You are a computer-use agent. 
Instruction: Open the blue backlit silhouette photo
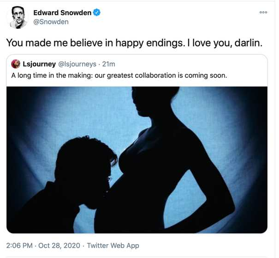coord(137,160)
